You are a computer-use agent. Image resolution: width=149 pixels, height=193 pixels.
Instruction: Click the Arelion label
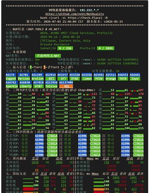[38, 79]
